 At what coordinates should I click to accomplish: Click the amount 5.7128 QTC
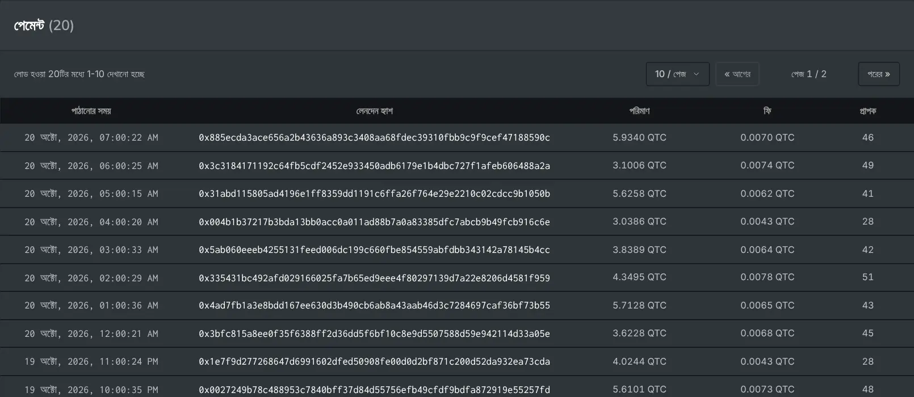point(640,305)
